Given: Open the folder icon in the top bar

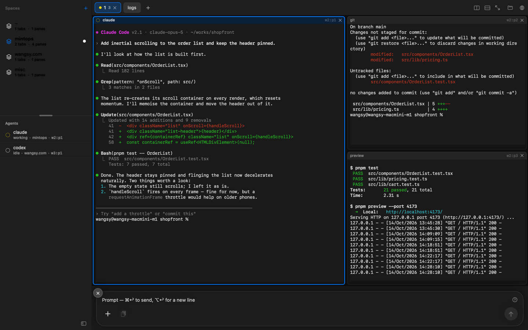Looking at the screenshot, I should point(510,8).
